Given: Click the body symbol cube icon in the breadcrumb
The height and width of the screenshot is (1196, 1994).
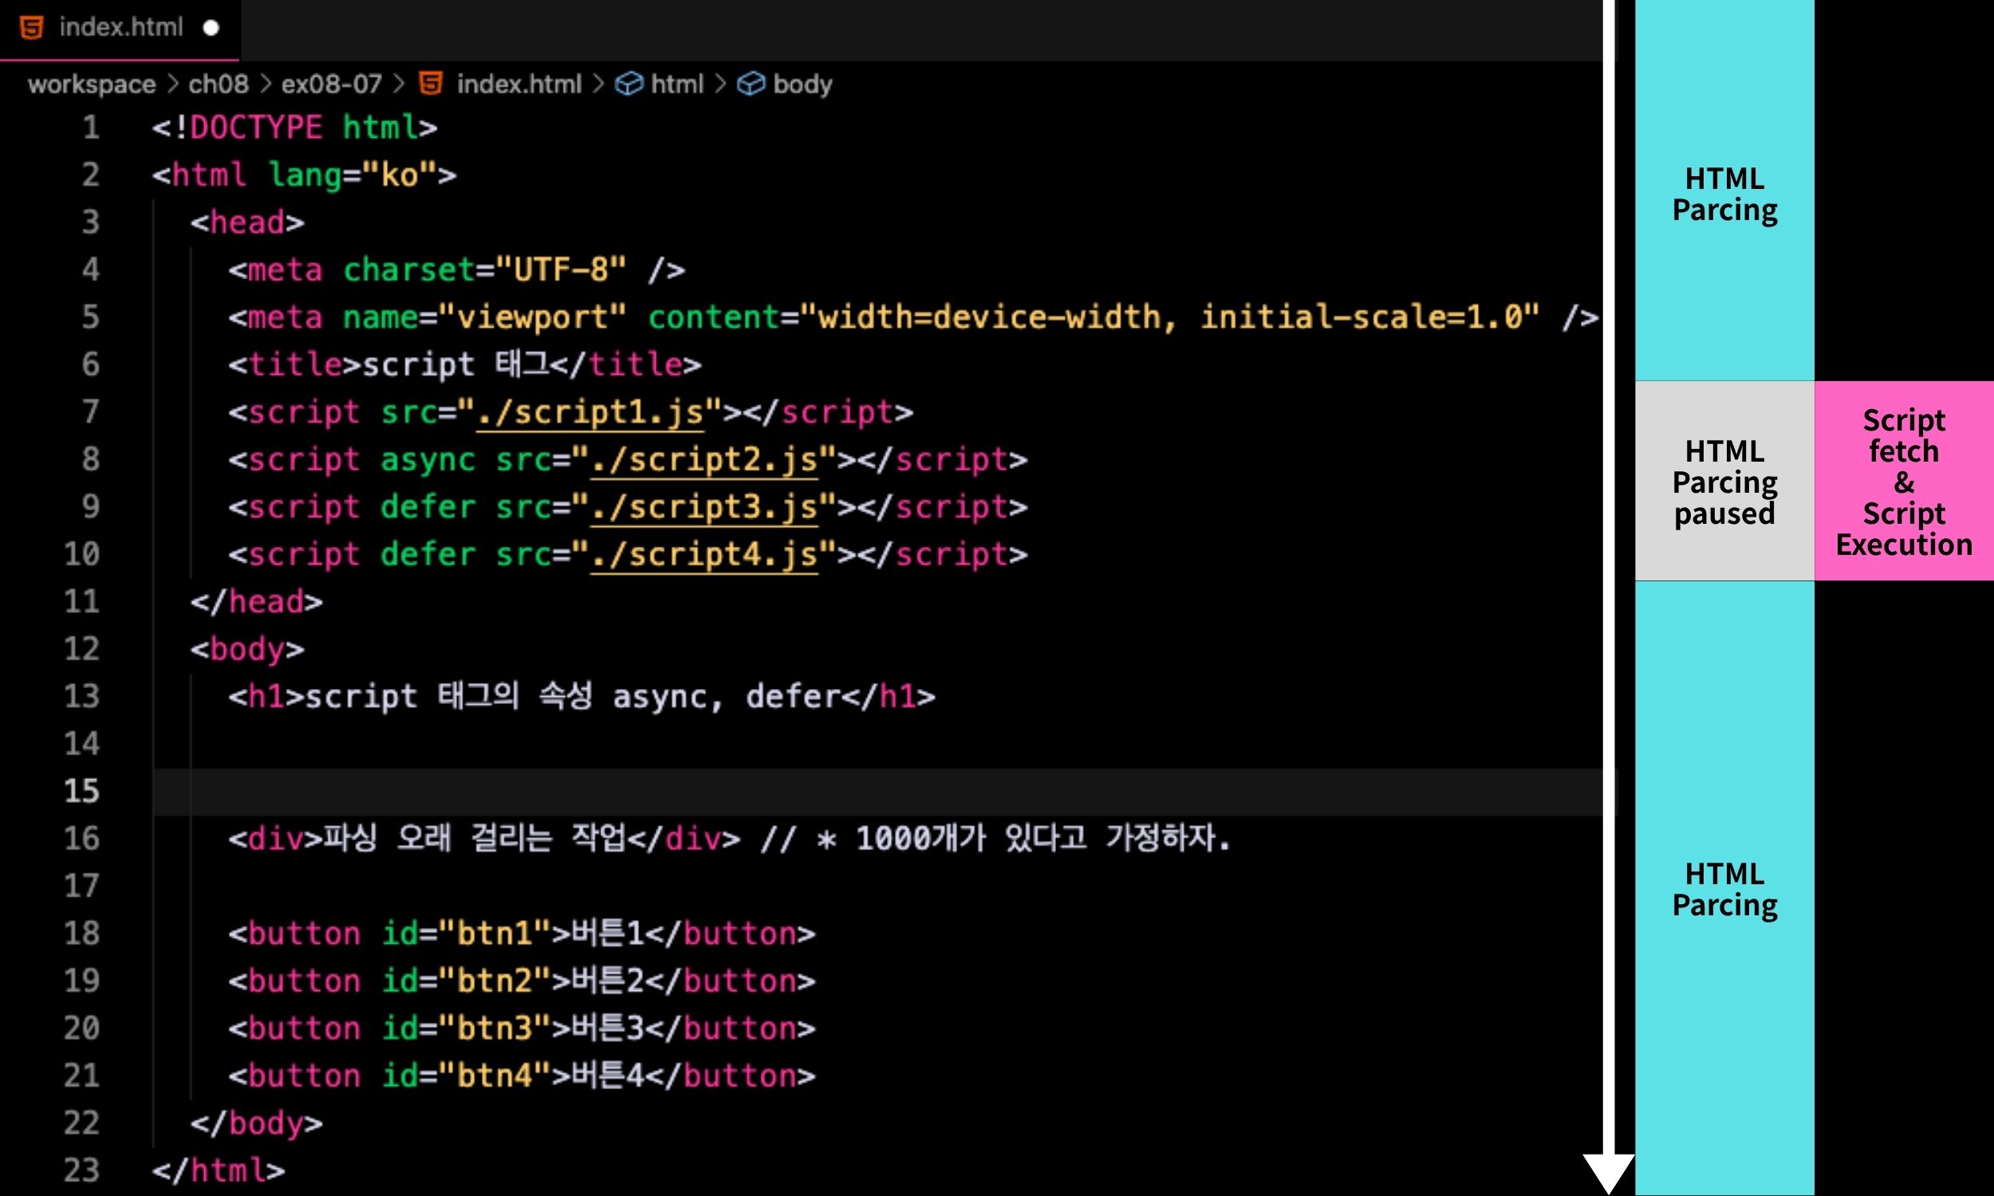Looking at the screenshot, I should click(x=751, y=84).
